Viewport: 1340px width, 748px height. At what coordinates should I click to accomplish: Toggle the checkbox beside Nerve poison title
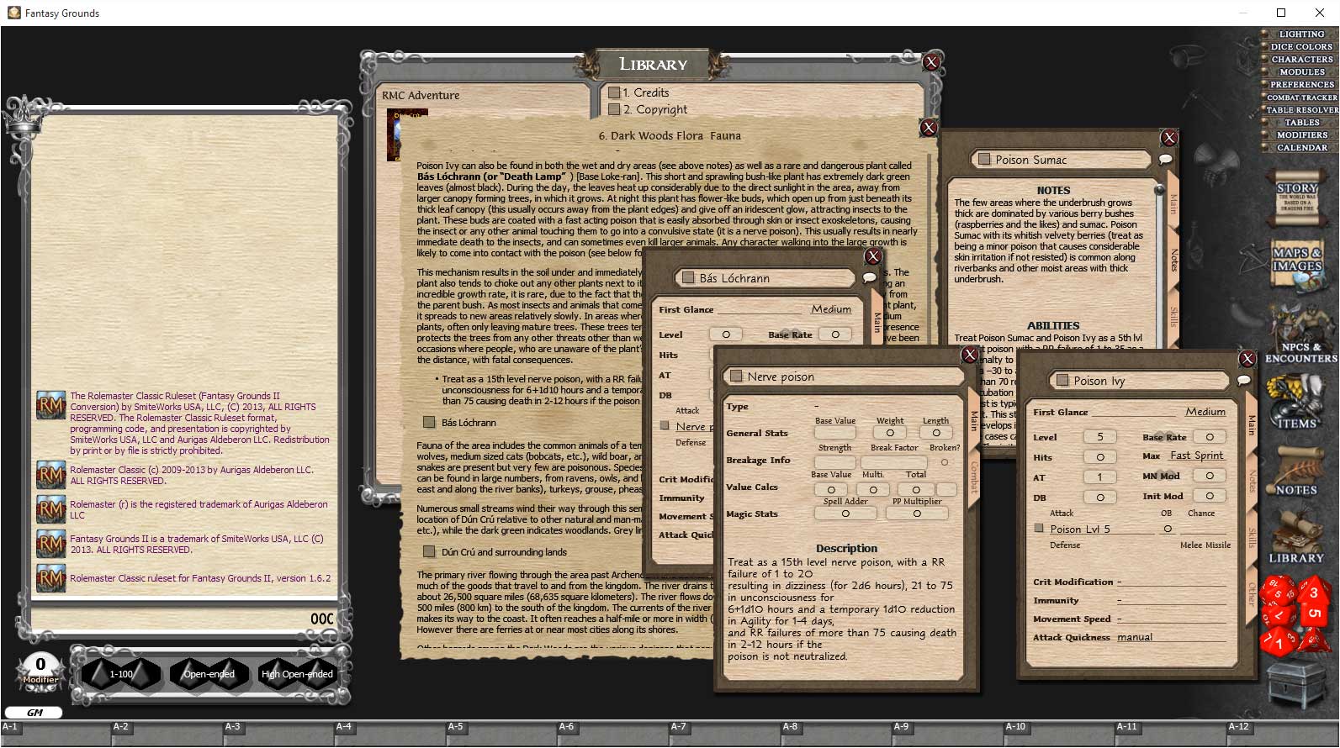coord(736,377)
